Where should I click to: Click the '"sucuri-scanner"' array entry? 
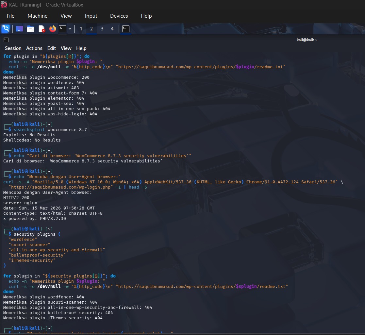29,245
